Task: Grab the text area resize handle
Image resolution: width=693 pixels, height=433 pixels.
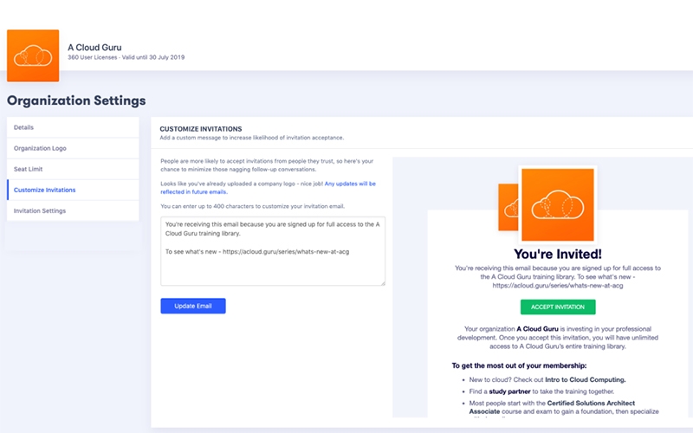Action: (382, 282)
